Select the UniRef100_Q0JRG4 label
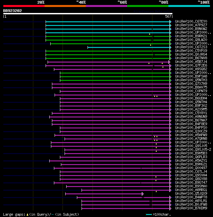Viewport: 213px width, 217px height. click(x=191, y=54)
